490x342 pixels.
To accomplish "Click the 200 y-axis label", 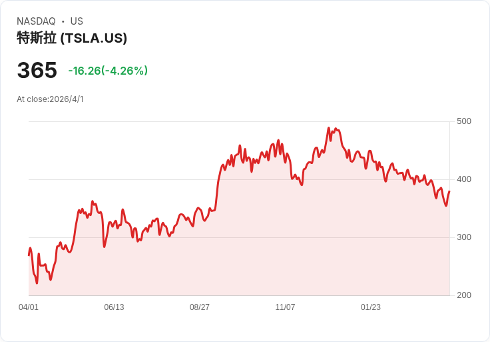I will point(463,295).
